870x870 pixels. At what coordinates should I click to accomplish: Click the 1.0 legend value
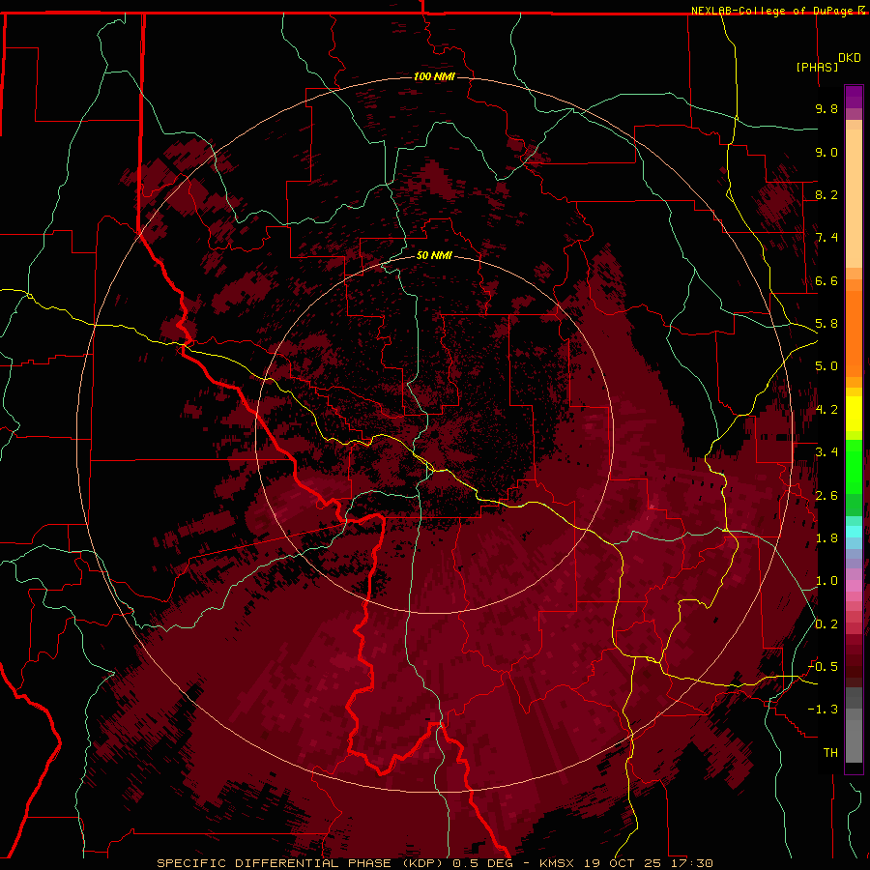click(826, 581)
